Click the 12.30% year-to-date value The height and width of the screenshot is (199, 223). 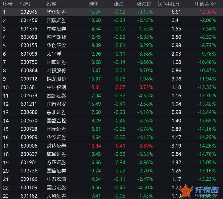pos(208,12)
